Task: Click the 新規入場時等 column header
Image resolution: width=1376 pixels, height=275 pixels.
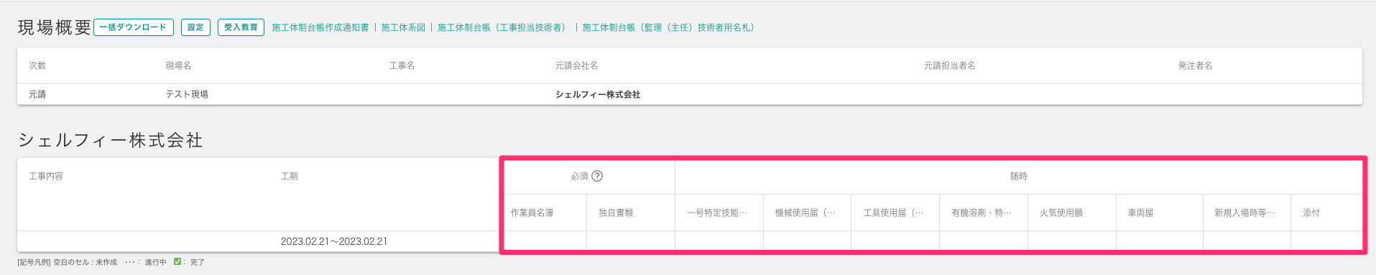Action: (1245, 213)
